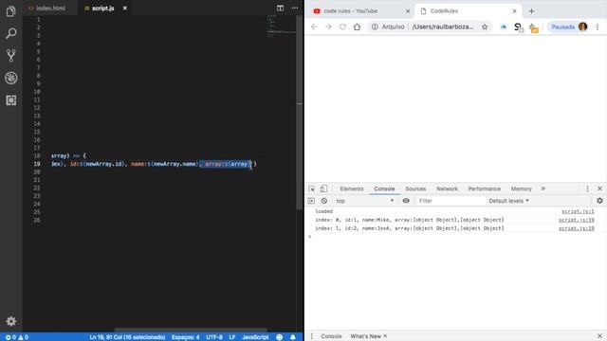Open the top JavaScript context dropdown

pos(364,201)
